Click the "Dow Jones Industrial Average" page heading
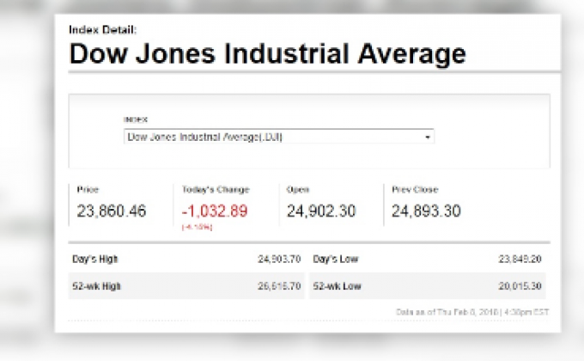 tap(267, 54)
